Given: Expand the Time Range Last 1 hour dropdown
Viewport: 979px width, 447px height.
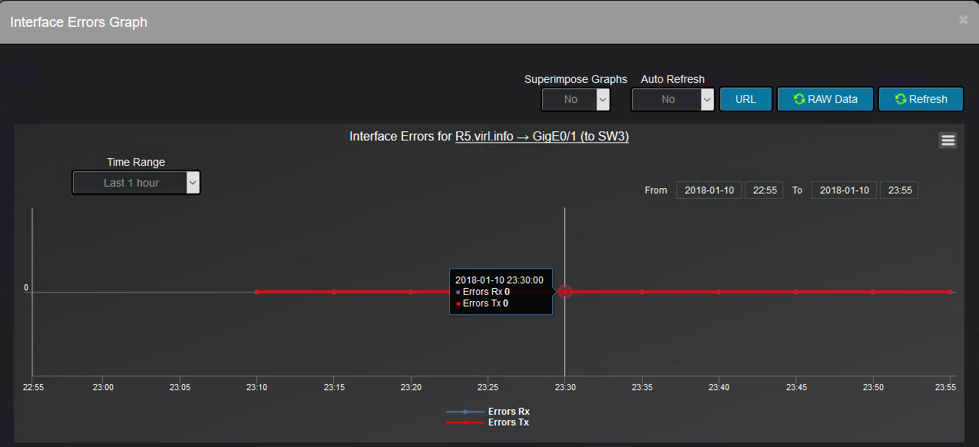Looking at the screenshot, I should pos(136,183).
